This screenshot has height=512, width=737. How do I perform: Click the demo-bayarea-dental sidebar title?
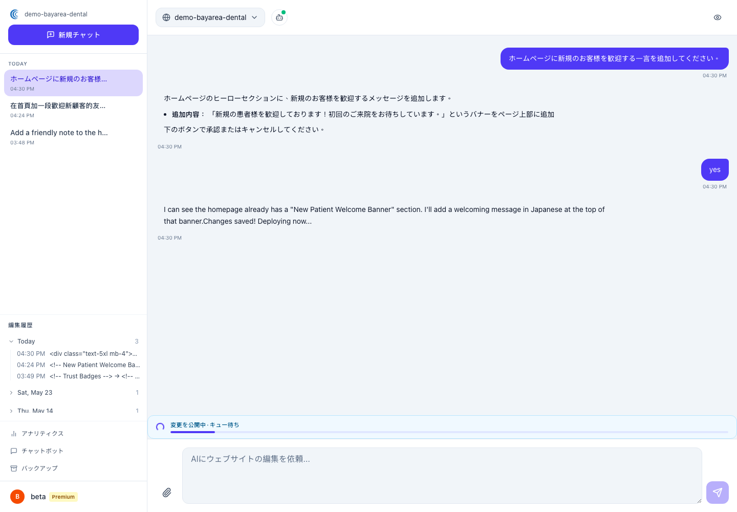[x=56, y=14]
